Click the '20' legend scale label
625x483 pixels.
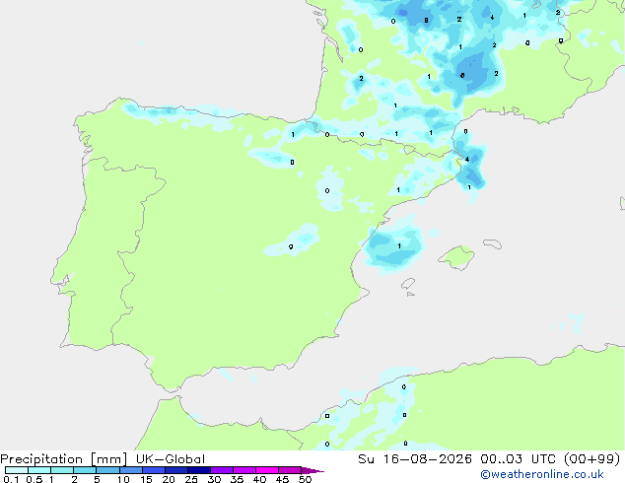169,479
